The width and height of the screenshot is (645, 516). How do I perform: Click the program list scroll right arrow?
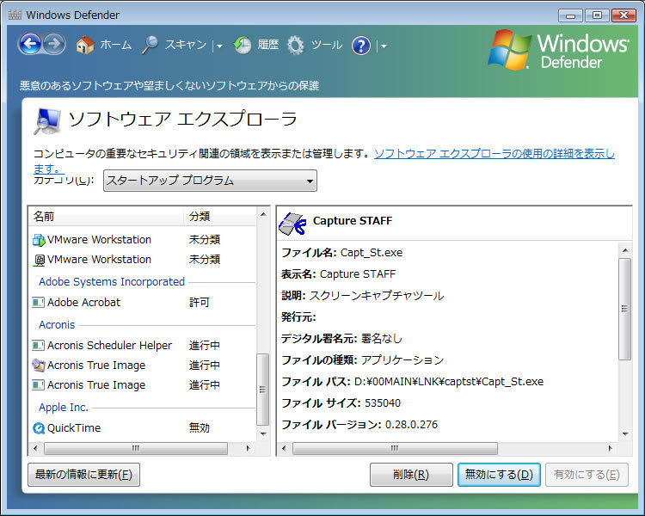248,448
